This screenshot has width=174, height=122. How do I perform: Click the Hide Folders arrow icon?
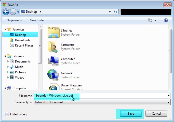click(7, 114)
